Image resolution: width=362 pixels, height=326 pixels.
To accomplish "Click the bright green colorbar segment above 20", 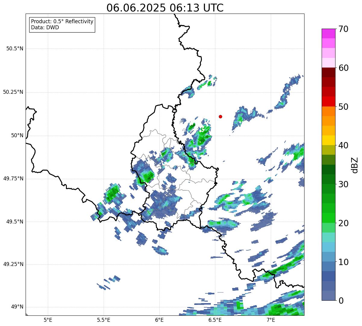I will (x=328, y=218).
